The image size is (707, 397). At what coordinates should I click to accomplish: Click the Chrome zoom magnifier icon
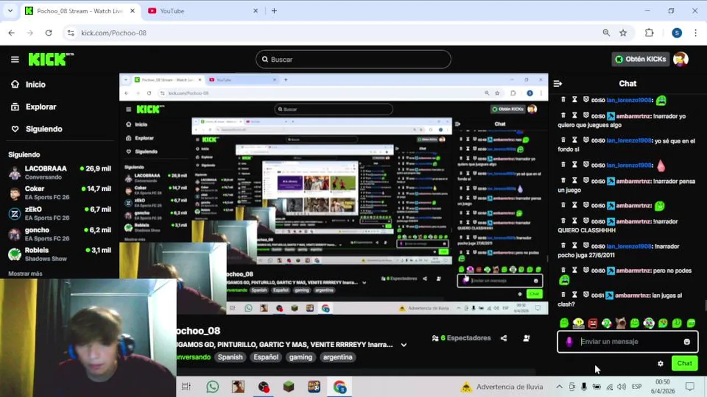pyautogui.click(x=606, y=33)
